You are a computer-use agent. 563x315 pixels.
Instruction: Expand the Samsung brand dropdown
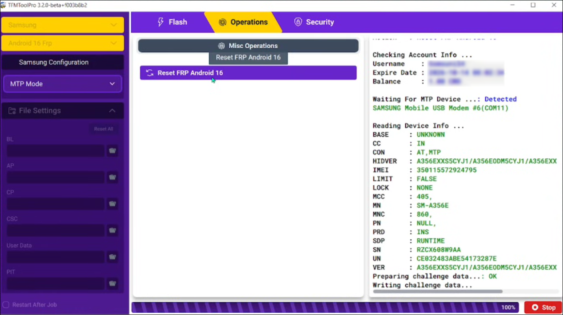click(x=62, y=25)
